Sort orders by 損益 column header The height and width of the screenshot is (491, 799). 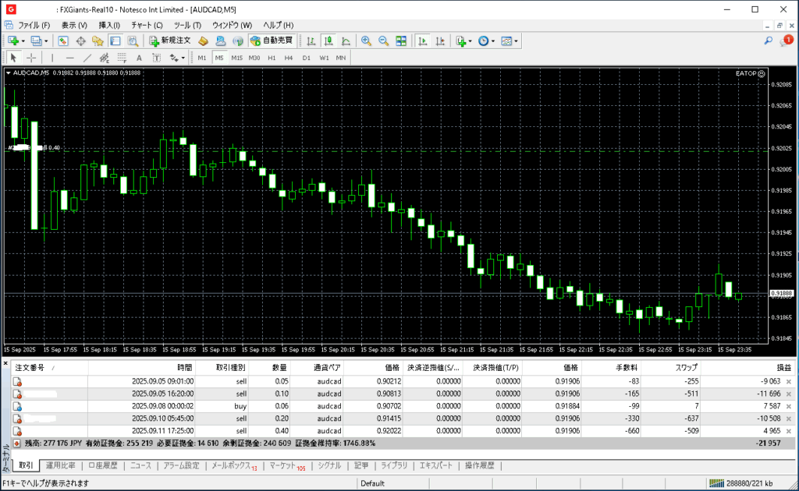pos(783,367)
